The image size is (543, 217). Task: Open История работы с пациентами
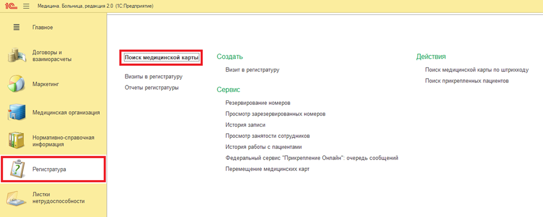[x=264, y=147]
